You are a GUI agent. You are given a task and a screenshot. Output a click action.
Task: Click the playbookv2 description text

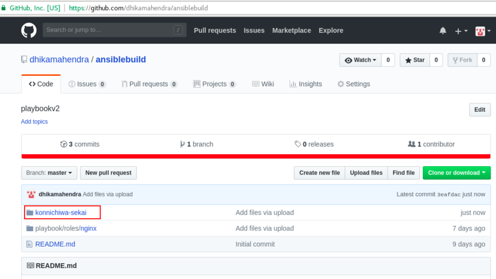point(40,109)
